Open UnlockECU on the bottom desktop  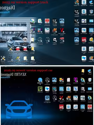40,89
